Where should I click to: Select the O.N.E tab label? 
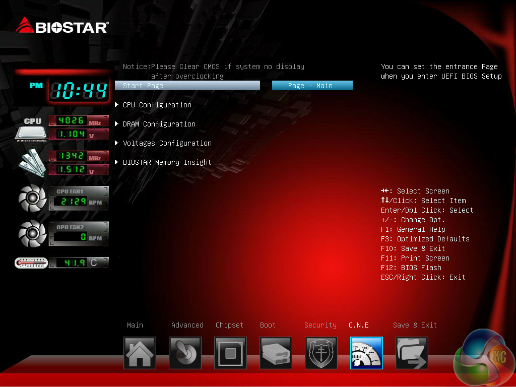359,325
